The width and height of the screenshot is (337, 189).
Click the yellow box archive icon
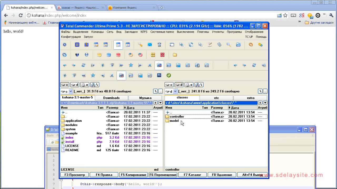[x=99, y=55]
